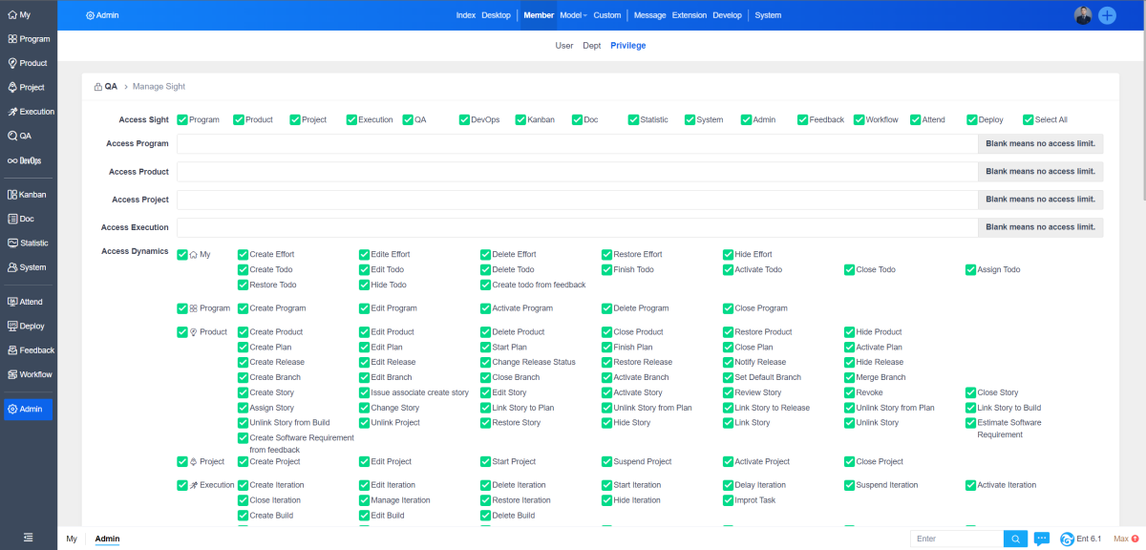This screenshot has width=1146, height=550.
Task: Click the QA breadcrumb link
Action: pos(111,86)
